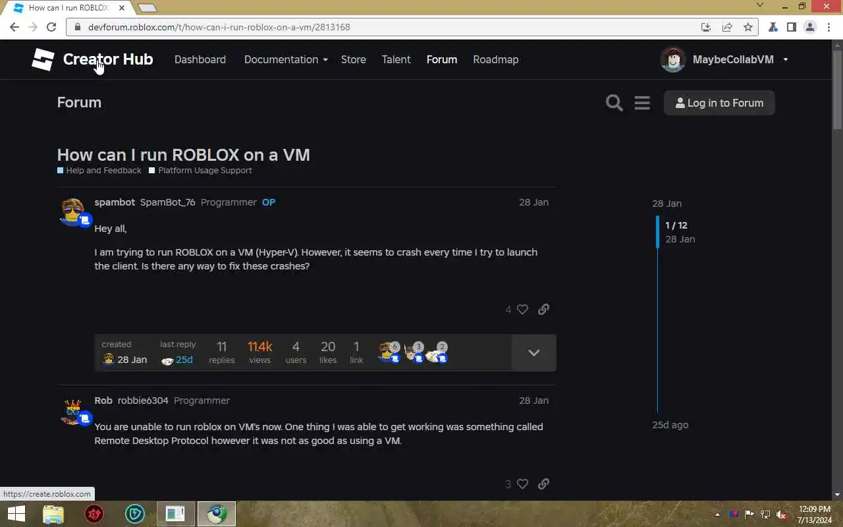Open the forum hamburger menu icon

point(642,103)
